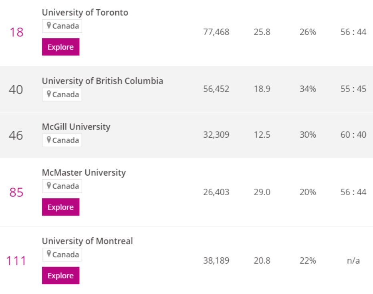Image resolution: width=373 pixels, height=294 pixels.
Task: Open the McGill University page link
Action: click(x=76, y=127)
